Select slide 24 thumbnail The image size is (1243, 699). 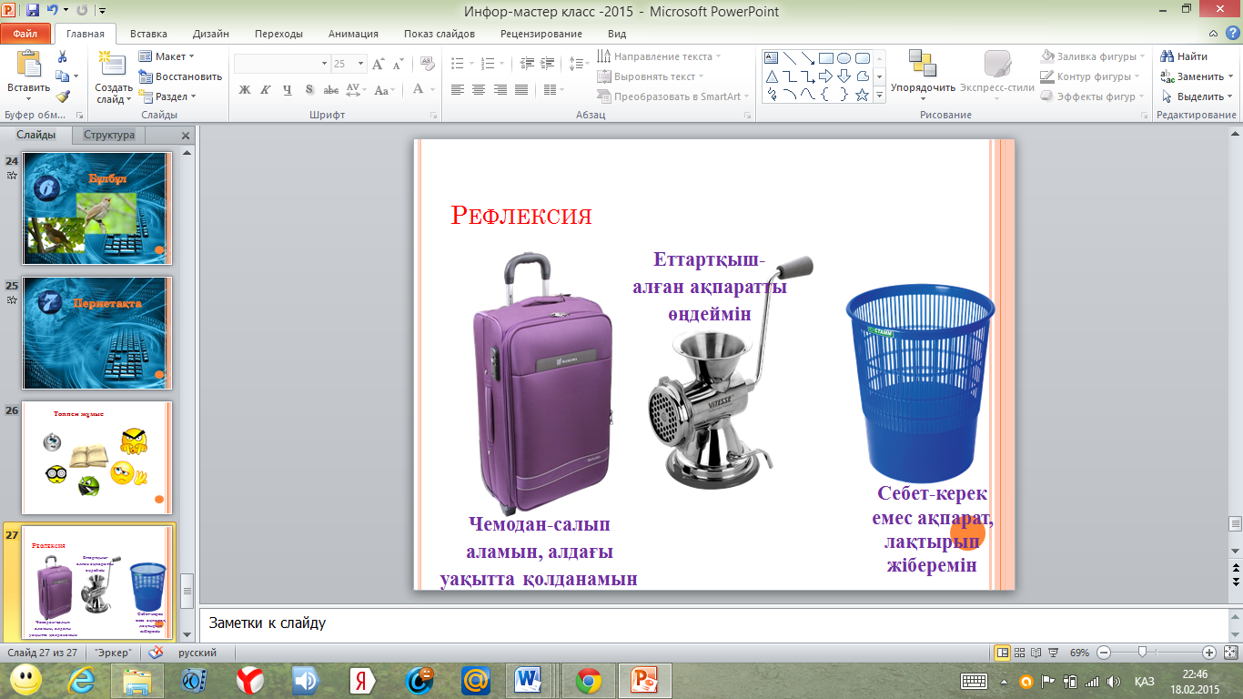click(97, 208)
